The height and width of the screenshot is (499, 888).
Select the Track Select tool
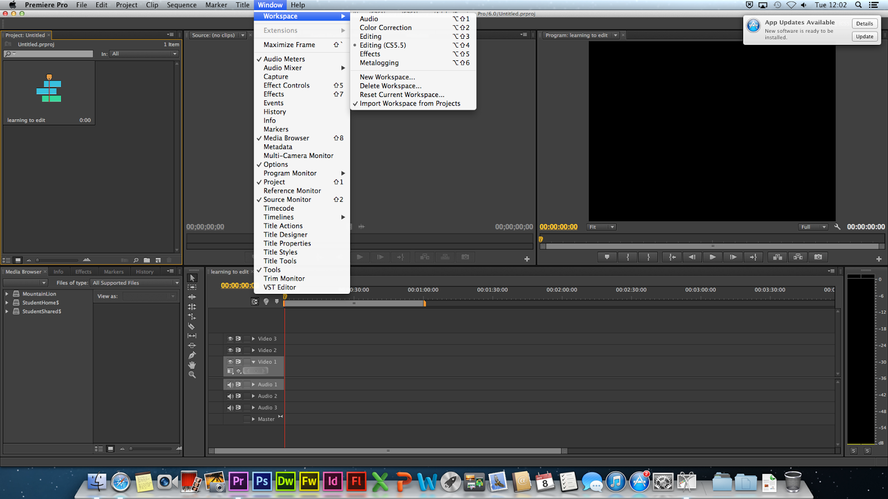click(192, 287)
